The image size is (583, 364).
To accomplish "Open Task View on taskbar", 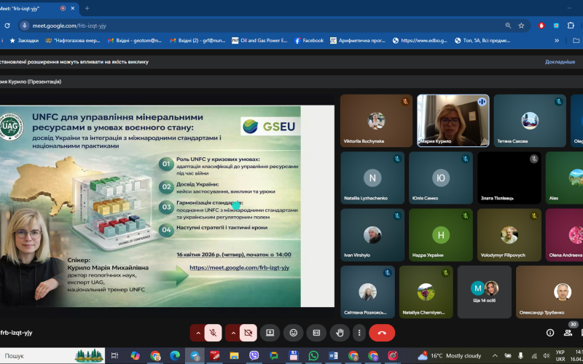I will pos(115,356).
